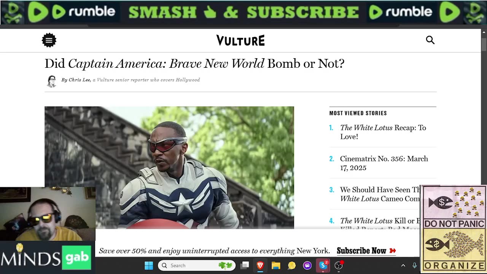The width and height of the screenshot is (487, 274).
Task: Open the Windows Start menu
Action: point(149,265)
